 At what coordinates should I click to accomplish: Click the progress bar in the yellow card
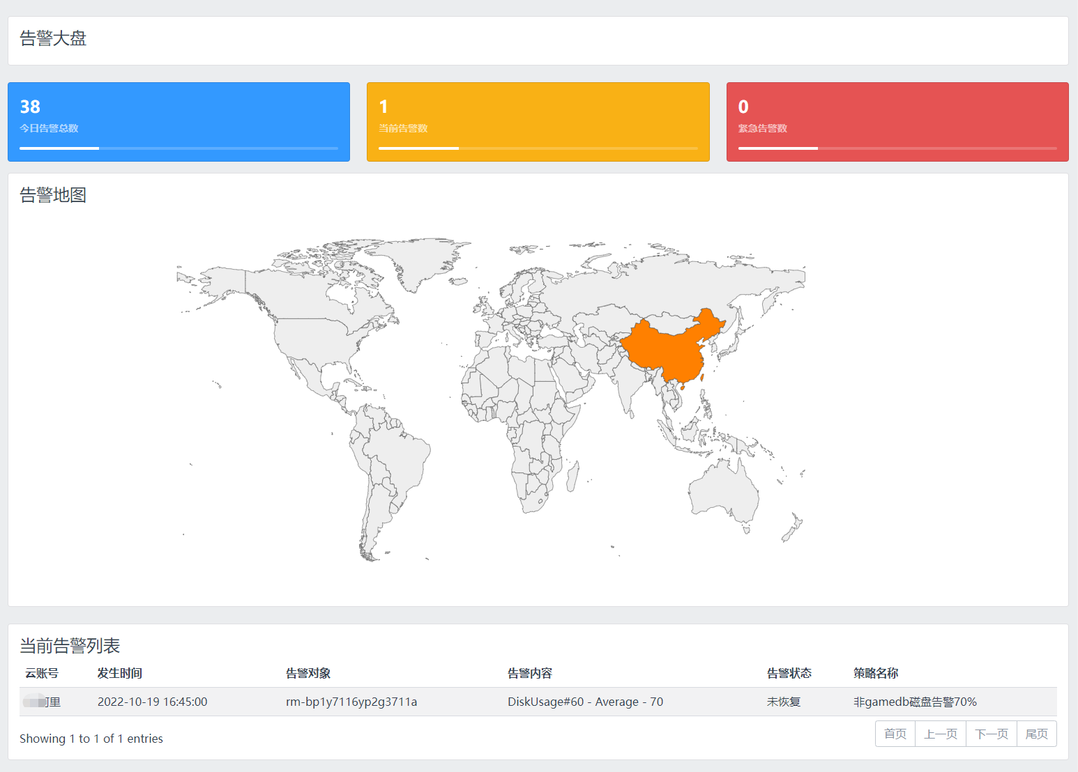tap(538, 148)
